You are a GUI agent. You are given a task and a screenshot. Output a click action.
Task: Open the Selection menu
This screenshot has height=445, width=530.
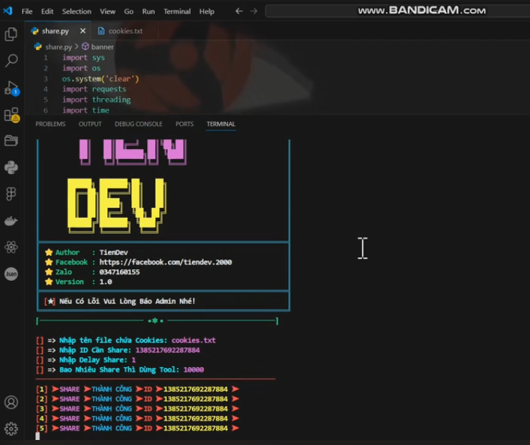click(x=76, y=11)
